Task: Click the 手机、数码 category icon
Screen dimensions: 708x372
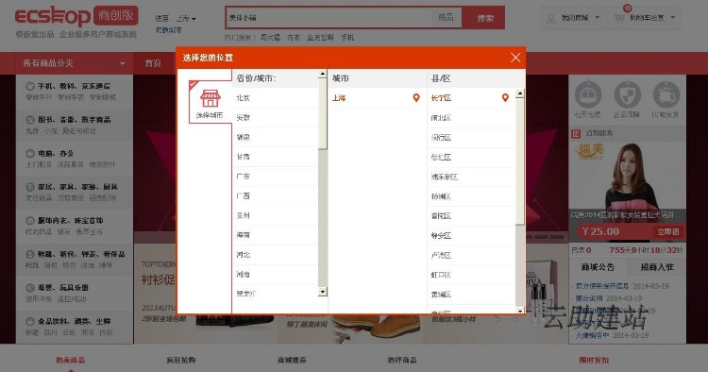Action: 30,86
